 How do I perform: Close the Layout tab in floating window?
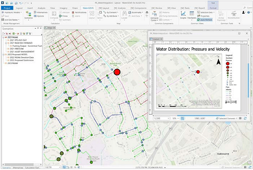pyautogui.click(x=161, y=39)
